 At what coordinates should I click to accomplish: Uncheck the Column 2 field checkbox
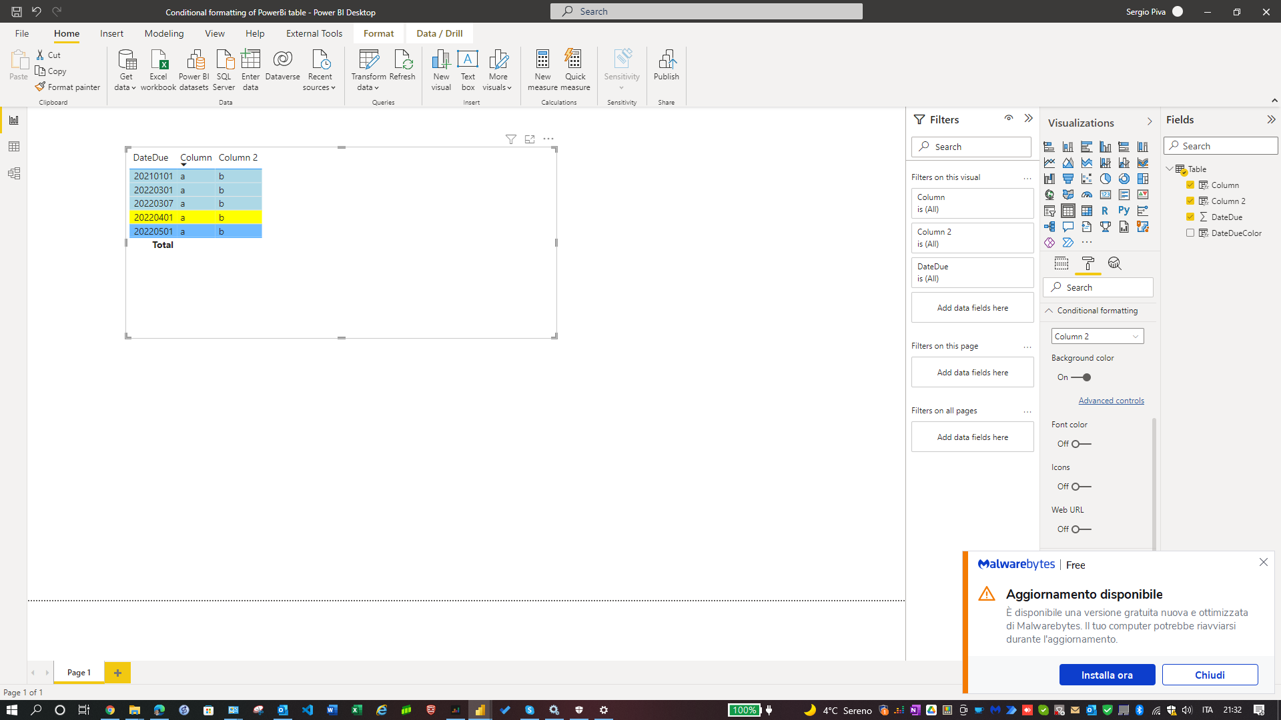coord(1190,201)
